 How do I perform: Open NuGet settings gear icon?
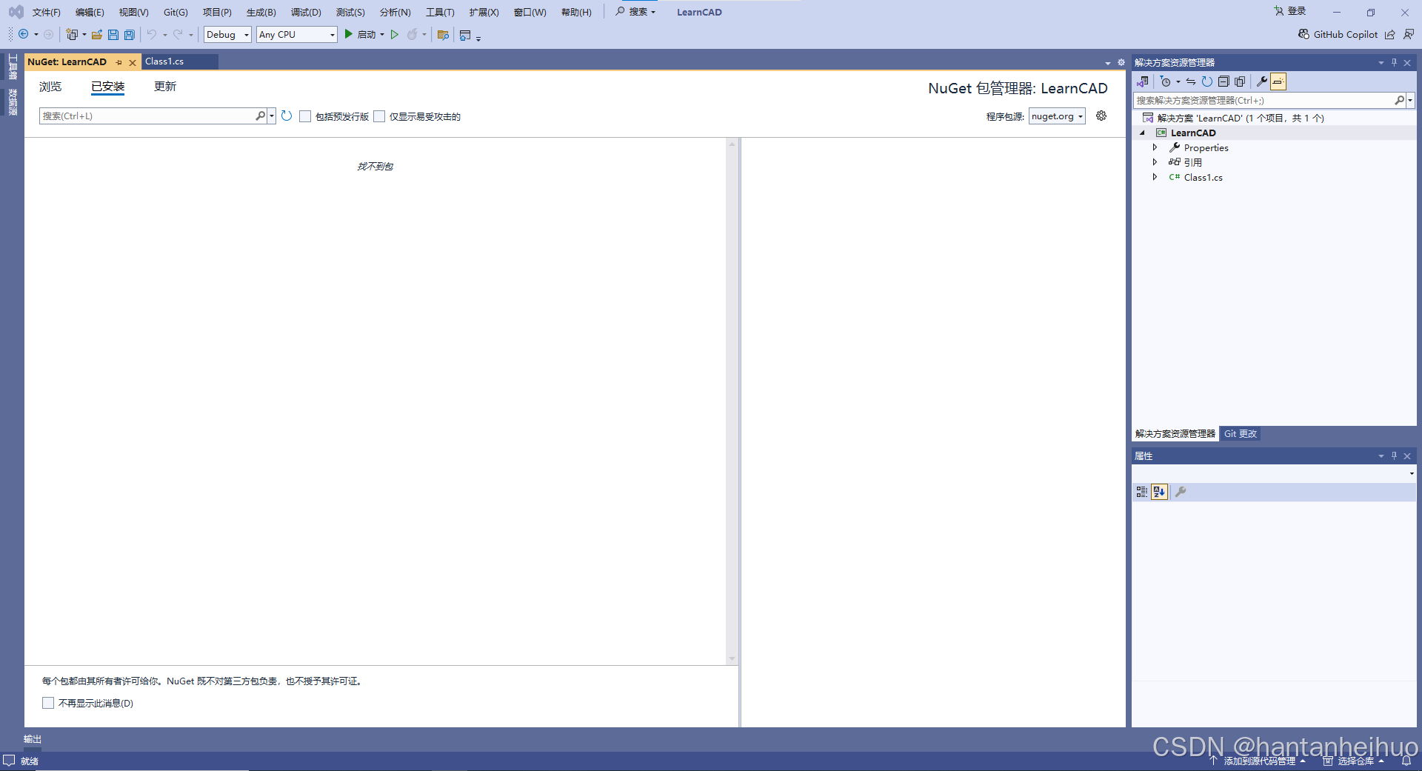1101,116
